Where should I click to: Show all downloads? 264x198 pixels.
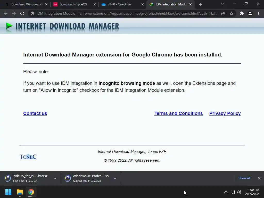coord(244,178)
